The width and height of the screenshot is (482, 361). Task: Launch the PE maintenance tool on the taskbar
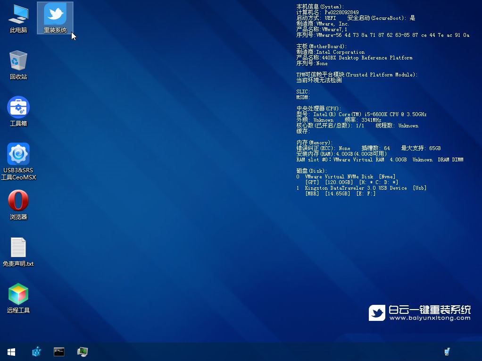83,352
